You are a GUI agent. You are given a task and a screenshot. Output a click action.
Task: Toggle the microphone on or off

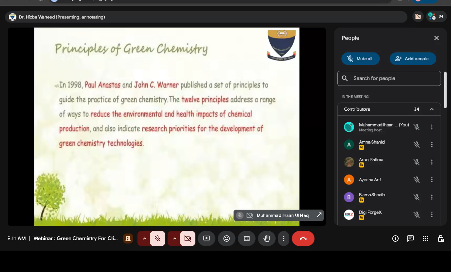(158, 239)
